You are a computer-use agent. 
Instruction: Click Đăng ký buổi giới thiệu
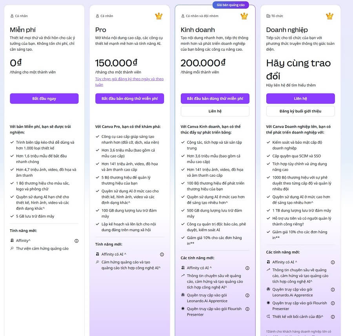pos(300,111)
